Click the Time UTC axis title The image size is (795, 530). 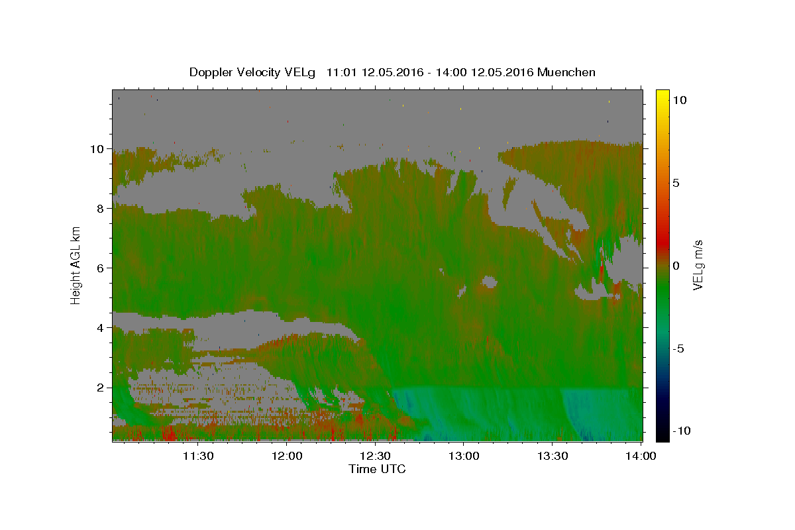[x=377, y=469]
